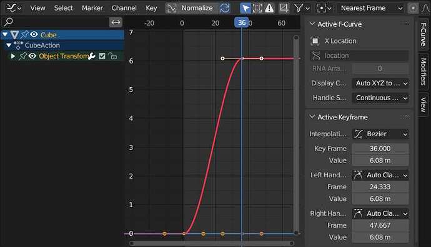This screenshot has width=431, height=247.
Task: Open the Key menu
Action: point(151,8)
